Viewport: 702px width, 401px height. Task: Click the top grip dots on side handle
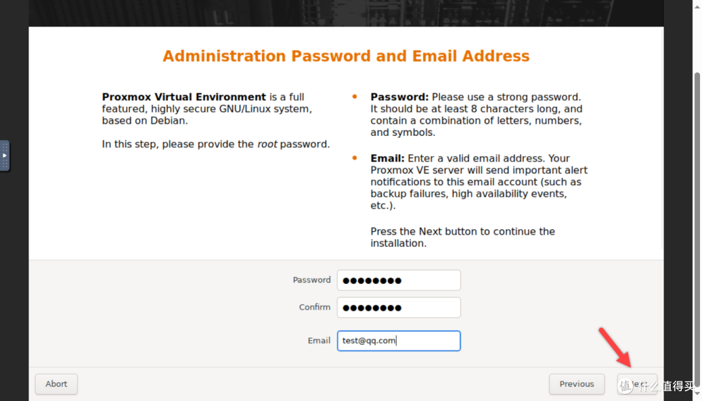click(5, 147)
